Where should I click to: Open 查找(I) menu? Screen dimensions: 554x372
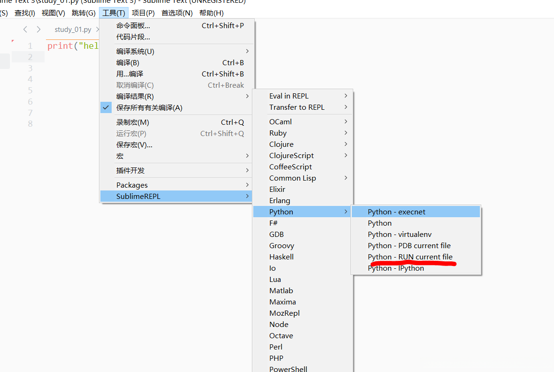25,13
